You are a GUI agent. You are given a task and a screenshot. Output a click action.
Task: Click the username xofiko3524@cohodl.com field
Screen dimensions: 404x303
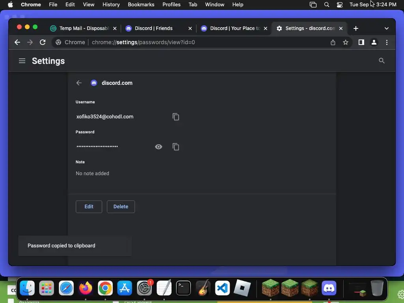(105, 117)
